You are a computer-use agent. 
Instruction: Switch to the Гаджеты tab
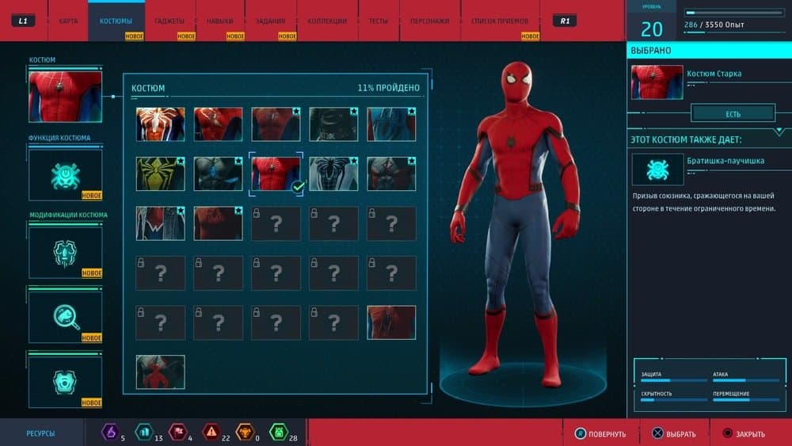click(x=169, y=21)
